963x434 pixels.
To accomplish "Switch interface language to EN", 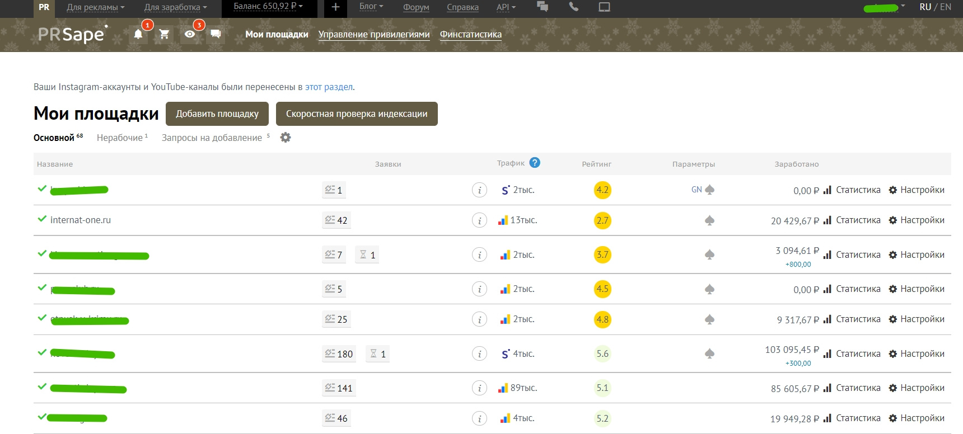I will click(x=946, y=7).
